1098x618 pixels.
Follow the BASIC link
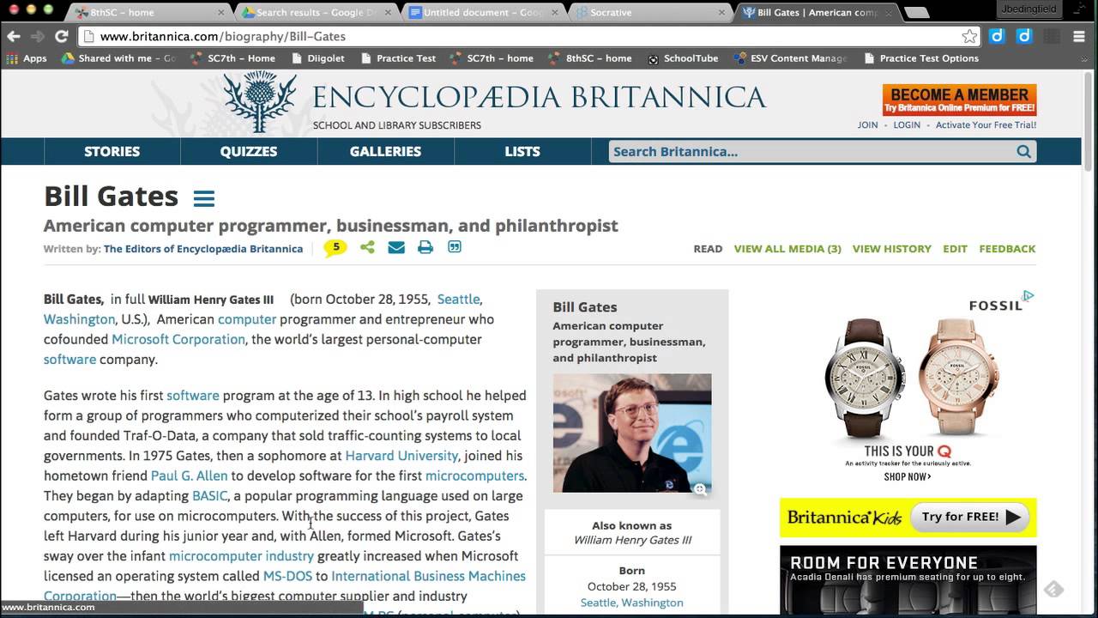coord(209,496)
